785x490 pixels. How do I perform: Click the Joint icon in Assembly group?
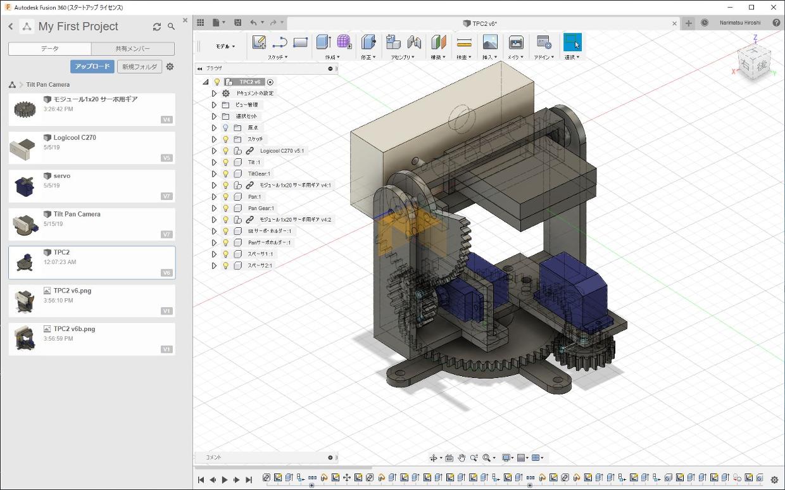point(414,42)
